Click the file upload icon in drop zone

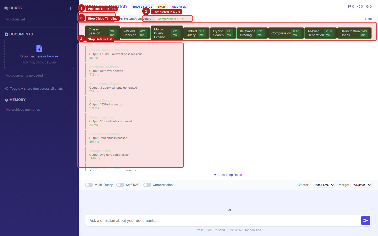tap(39, 49)
